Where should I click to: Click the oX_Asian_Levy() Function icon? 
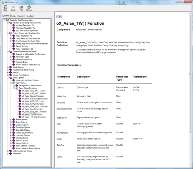click(x=20, y=109)
